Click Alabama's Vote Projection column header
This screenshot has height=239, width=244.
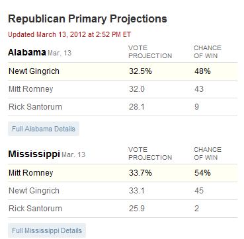click(x=150, y=52)
